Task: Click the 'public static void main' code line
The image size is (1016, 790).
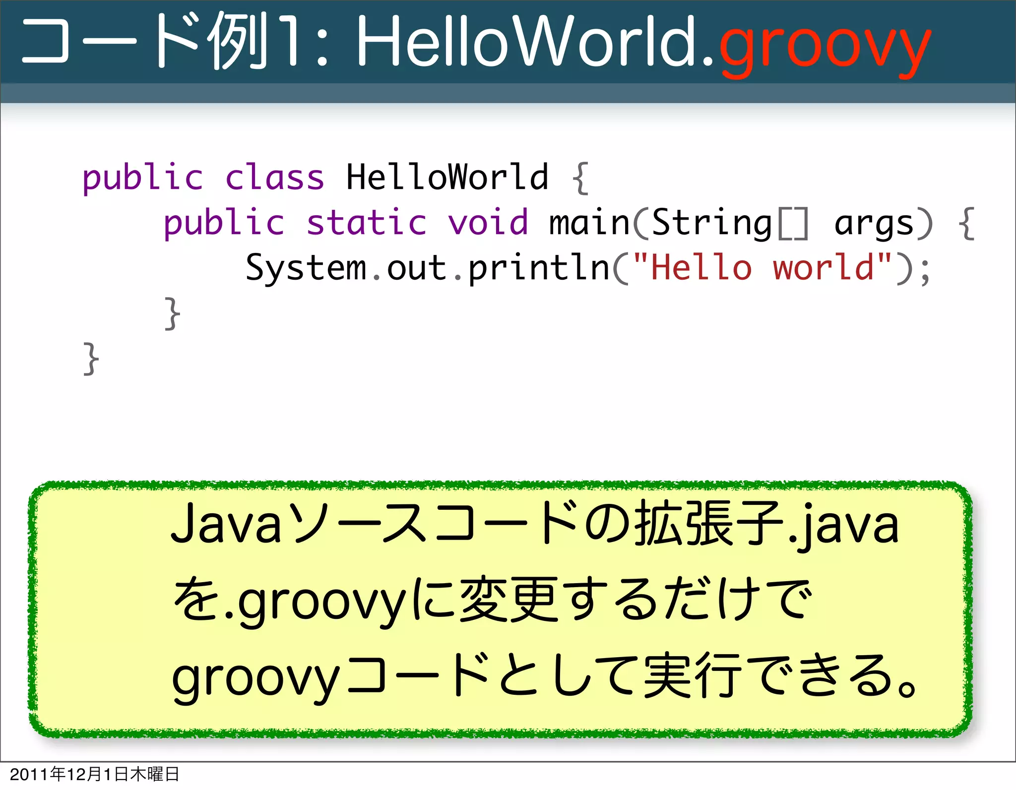Action: coord(570,222)
